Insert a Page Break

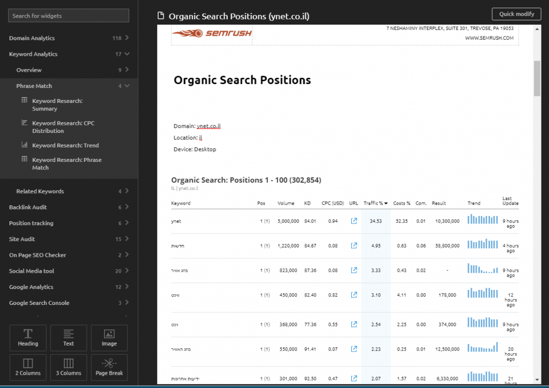(109, 367)
